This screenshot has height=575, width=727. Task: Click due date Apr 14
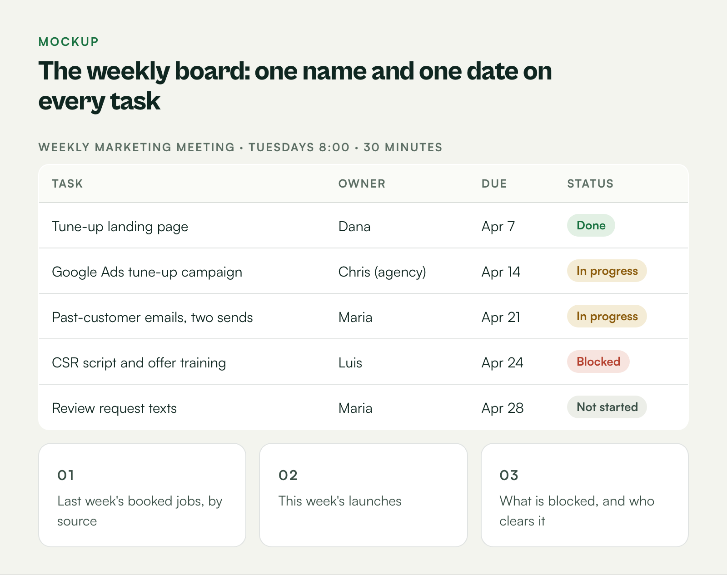[501, 272]
